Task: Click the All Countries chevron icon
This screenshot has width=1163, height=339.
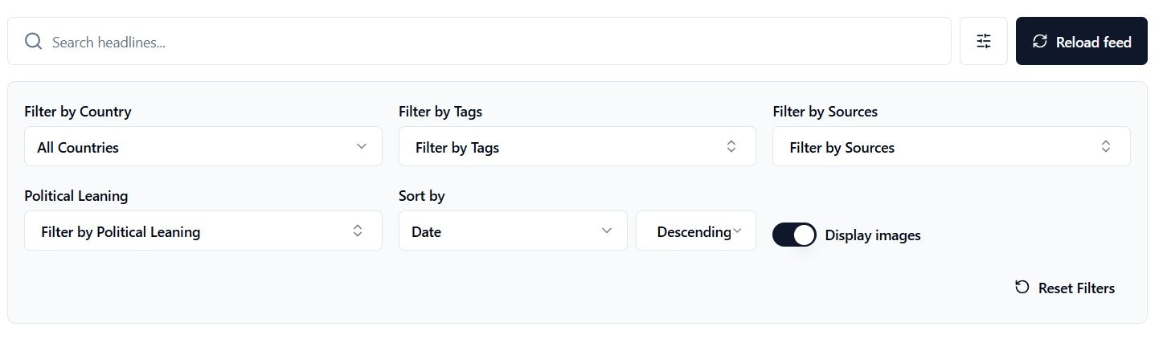Action: 362,147
